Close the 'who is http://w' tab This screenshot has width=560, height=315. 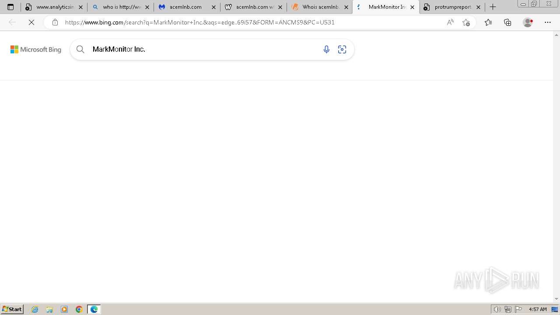(147, 7)
